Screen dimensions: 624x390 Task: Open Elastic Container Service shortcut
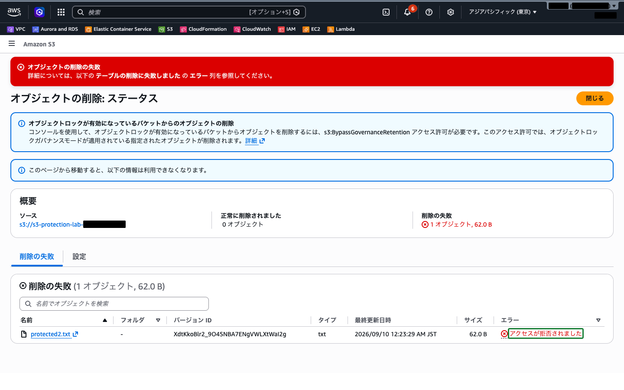118,29
